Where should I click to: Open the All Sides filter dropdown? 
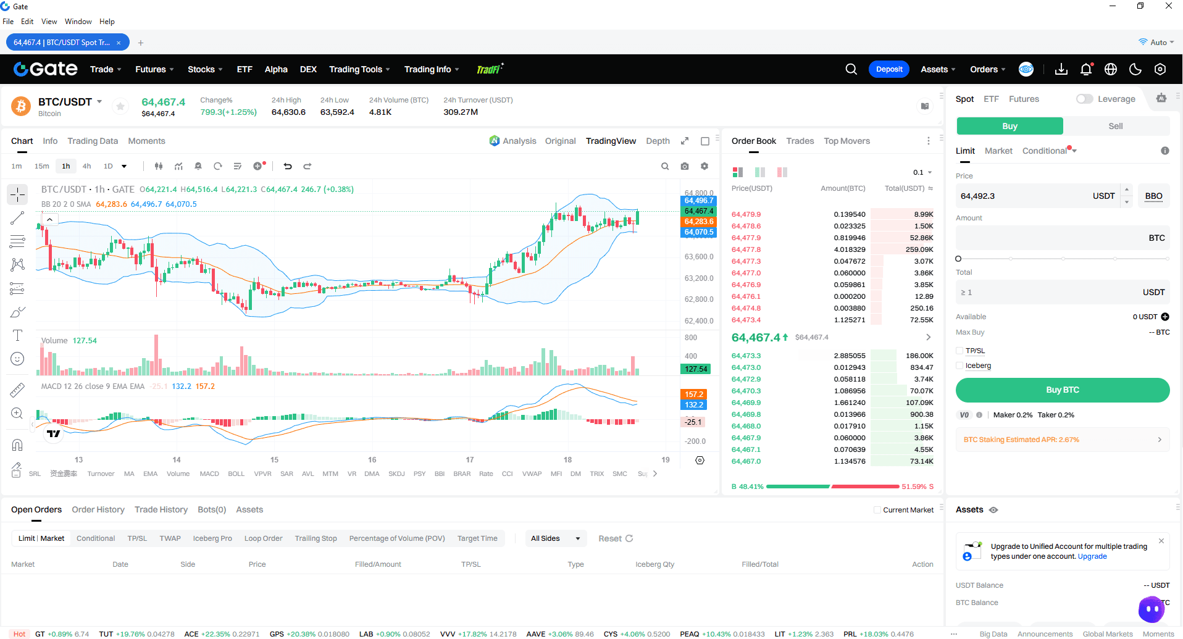pos(556,538)
